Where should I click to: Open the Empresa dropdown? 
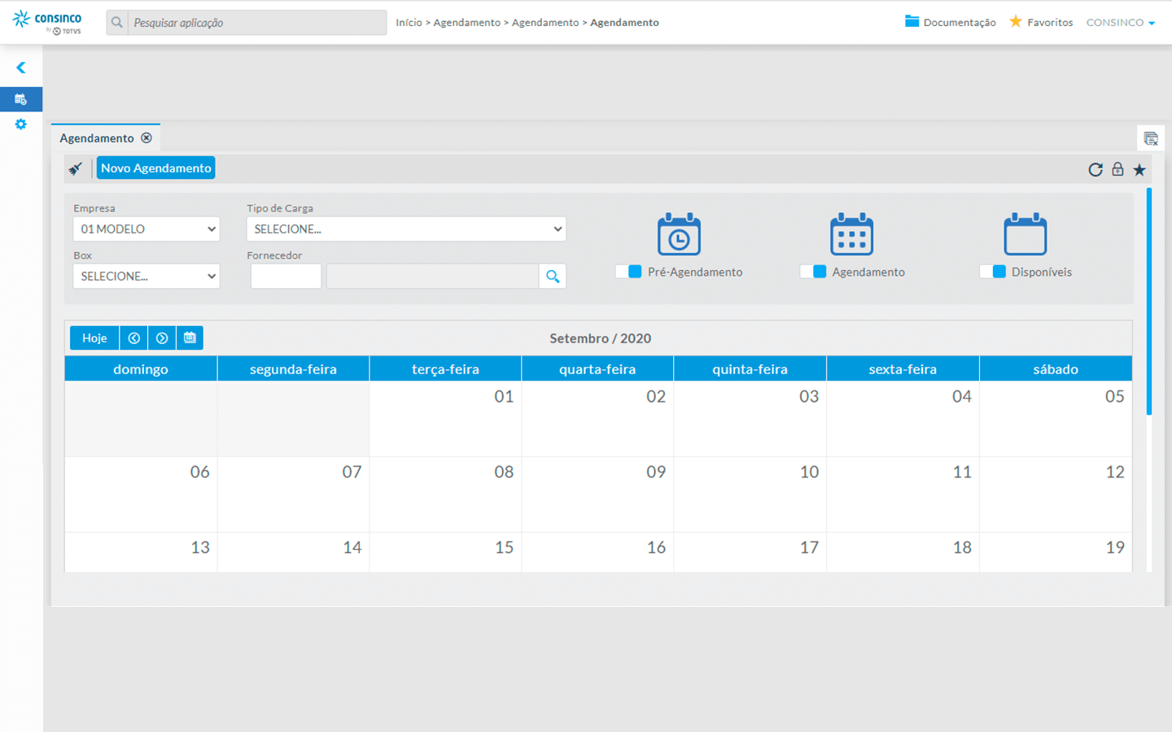coord(146,229)
